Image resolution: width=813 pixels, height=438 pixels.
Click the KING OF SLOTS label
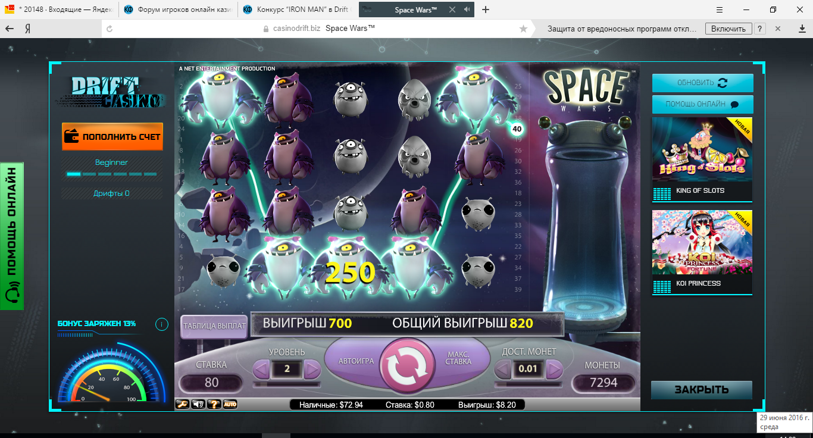(x=700, y=190)
